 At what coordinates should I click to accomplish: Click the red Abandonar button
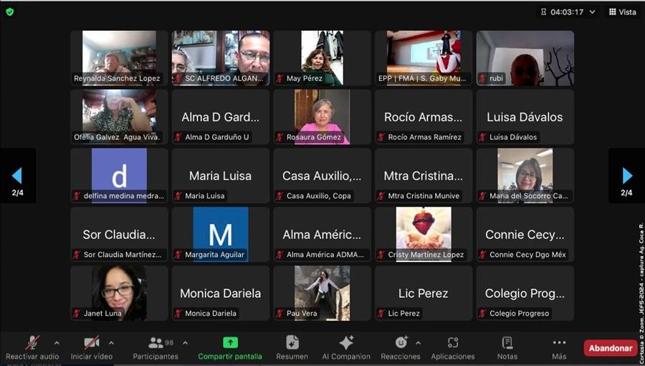(611, 348)
